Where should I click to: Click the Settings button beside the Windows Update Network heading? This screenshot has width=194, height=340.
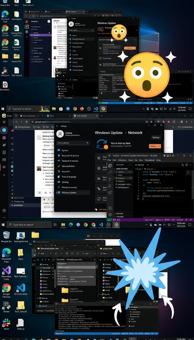pos(156,138)
